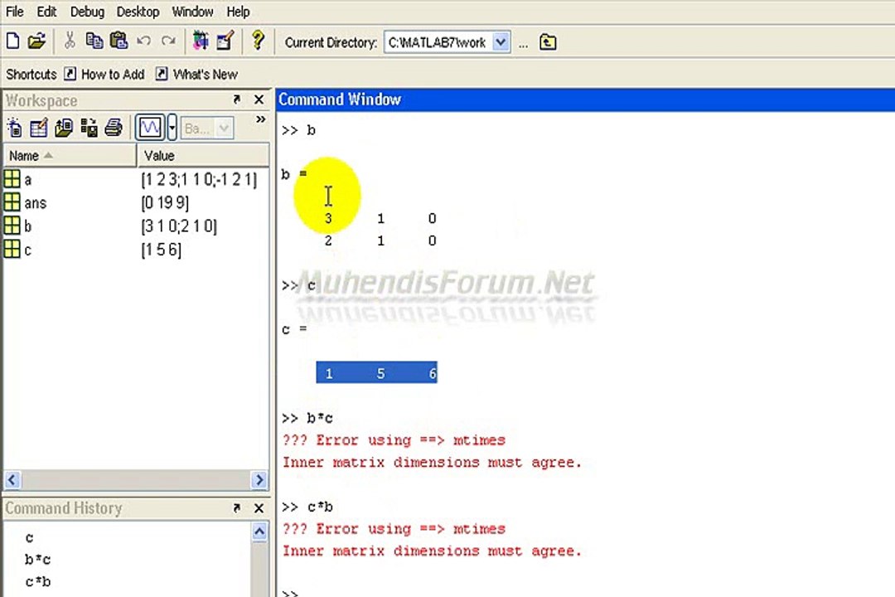This screenshot has height=597, width=895.
Task: Save Workspace variables icon
Action: [x=89, y=128]
